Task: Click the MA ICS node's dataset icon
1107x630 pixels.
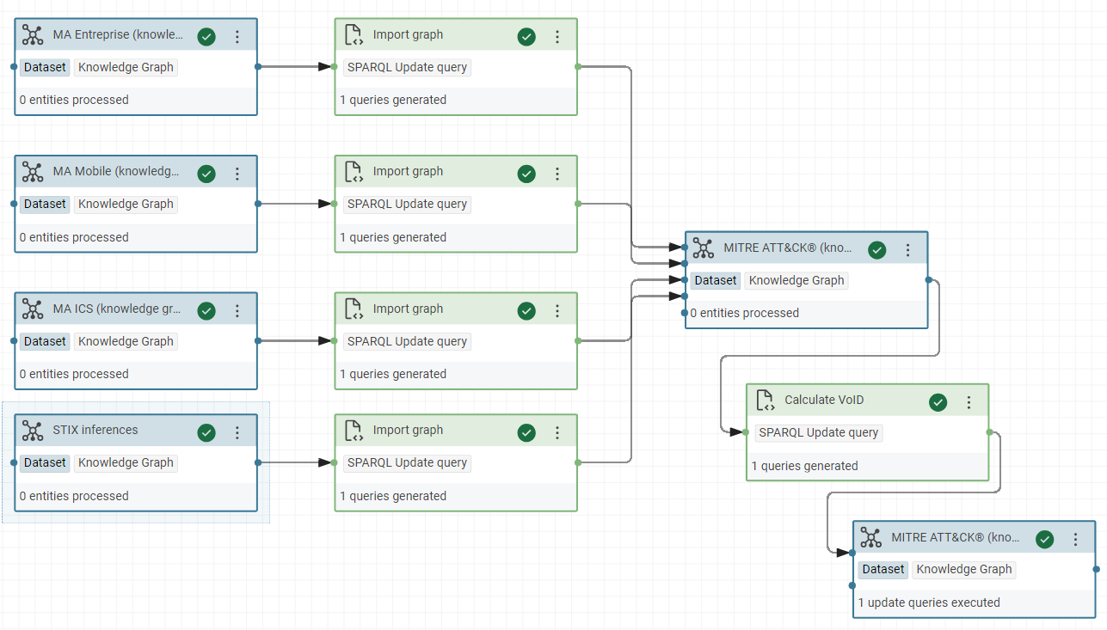Action: coord(33,309)
